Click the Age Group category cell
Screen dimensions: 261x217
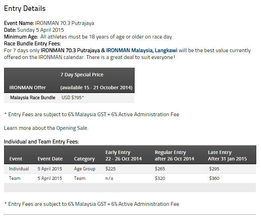pos(85,169)
